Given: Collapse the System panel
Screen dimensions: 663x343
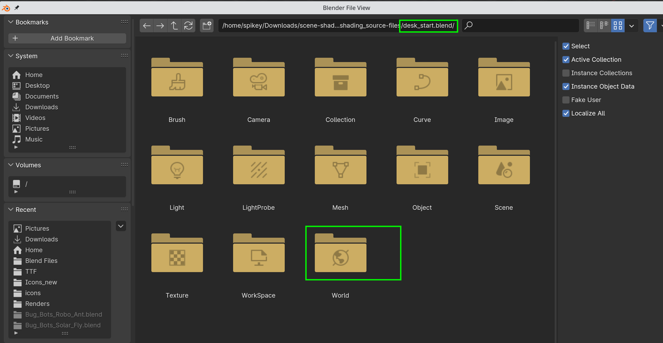Looking at the screenshot, I should (11, 56).
